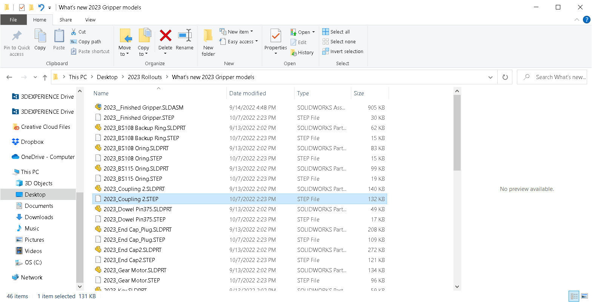
Task: Click the file list vertical scrollbar thumb
Action: (x=457, y=133)
